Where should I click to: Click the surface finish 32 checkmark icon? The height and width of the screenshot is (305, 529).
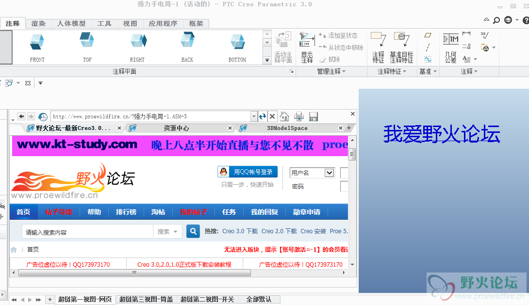coord(484,35)
